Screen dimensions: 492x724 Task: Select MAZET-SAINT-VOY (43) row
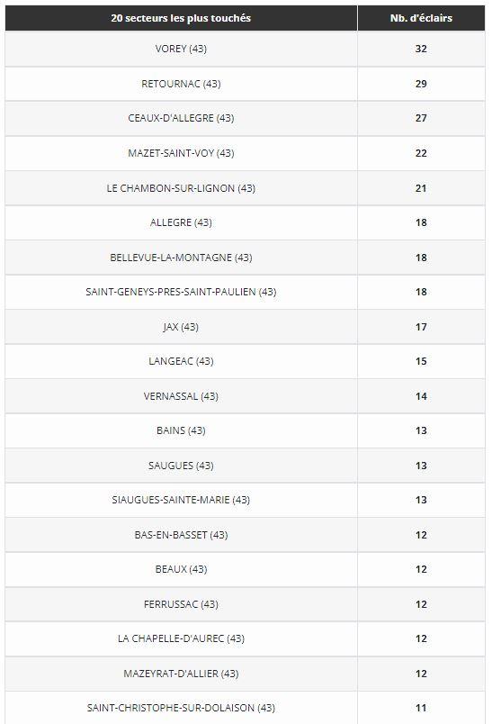click(x=245, y=153)
